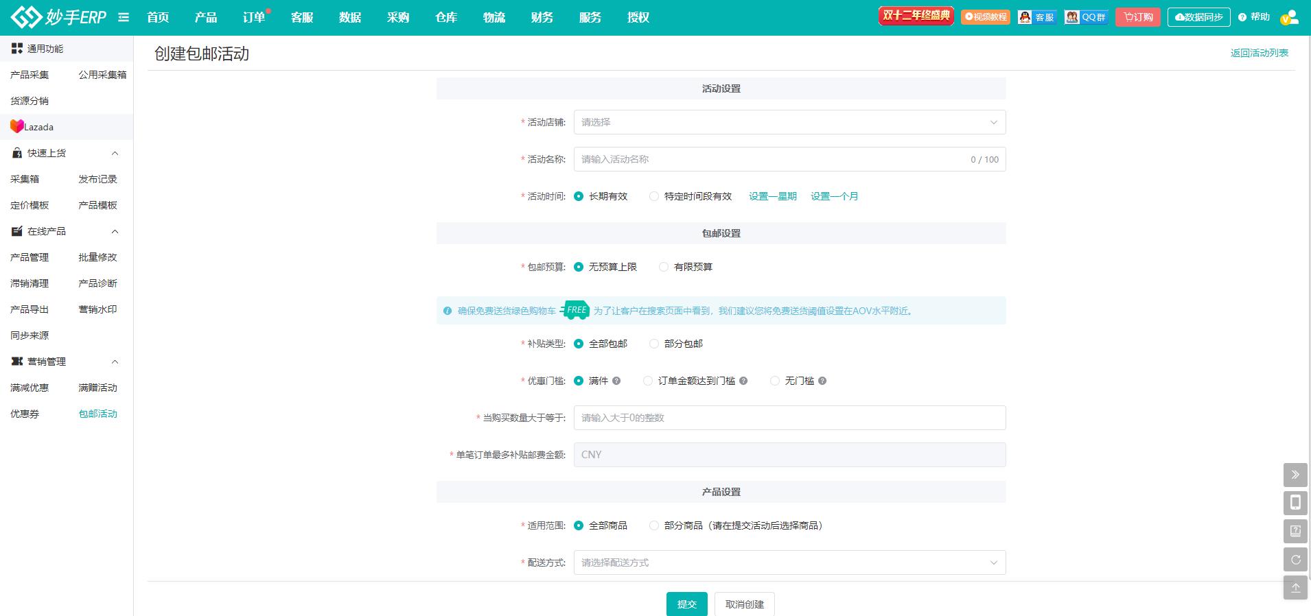Click the 数据同步 button
Image resolution: width=1311 pixels, height=616 pixels.
coord(1198,17)
